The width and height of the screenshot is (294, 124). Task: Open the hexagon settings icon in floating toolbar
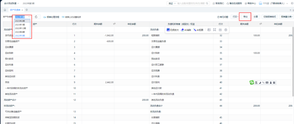coord(226,30)
